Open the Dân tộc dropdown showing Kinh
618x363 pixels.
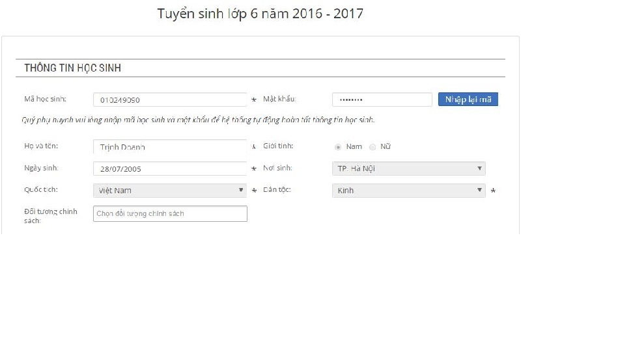click(x=408, y=191)
